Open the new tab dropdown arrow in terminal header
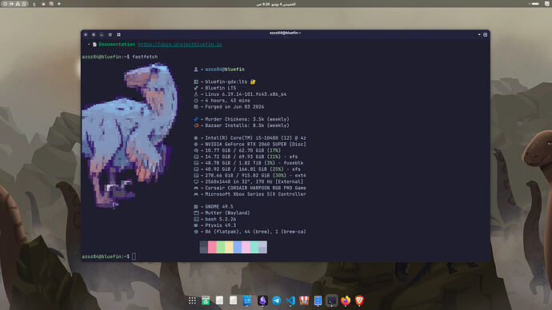This screenshot has width=552, height=310. point(479,34)
